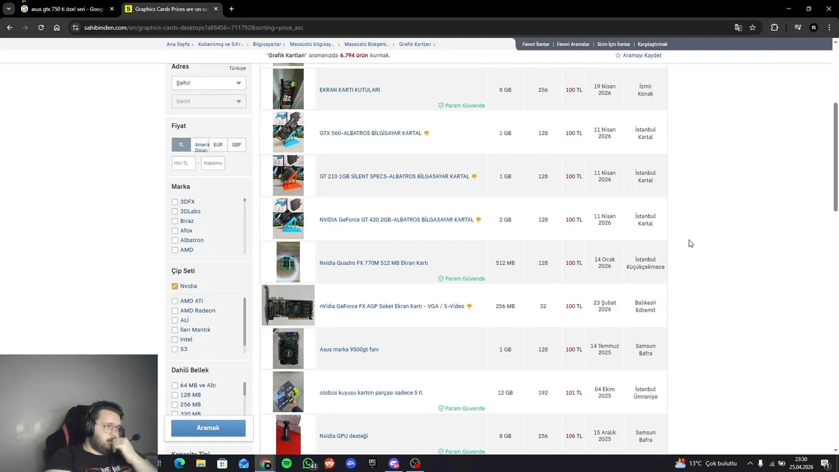This screenshot has width=839, height=472.
Task: Open Favori Aramalar menu
Action: click(x=573, y=44)
